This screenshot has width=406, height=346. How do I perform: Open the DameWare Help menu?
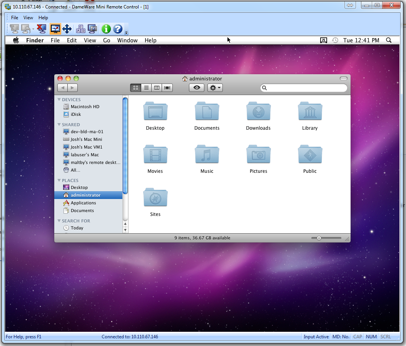(x=43, y=18)
